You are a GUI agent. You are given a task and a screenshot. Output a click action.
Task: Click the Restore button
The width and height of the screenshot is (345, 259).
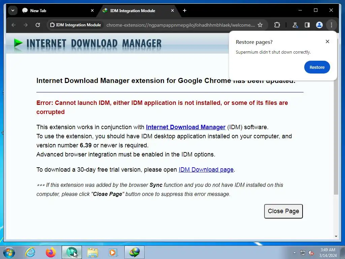pyautogui.click(x=317, y=67)
